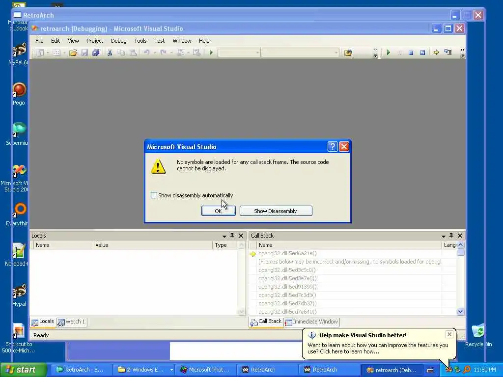The image size is (503, 377).
Task: Click the Step Into icon
Action: coord(448,52)
